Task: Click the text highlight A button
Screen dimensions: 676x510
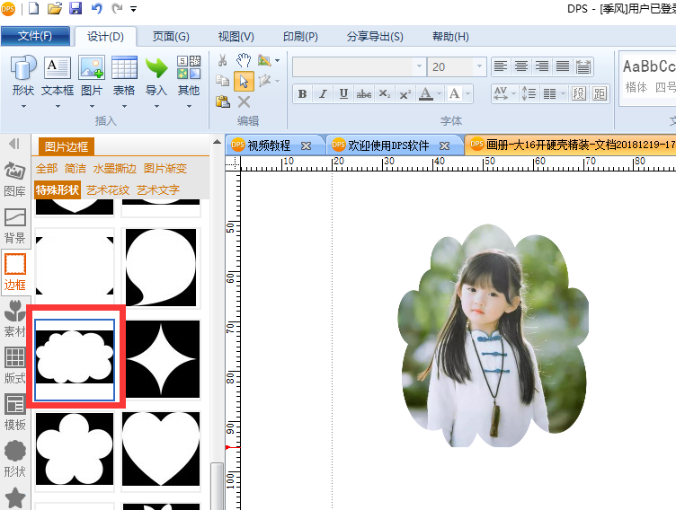Action: click(454, 94)
